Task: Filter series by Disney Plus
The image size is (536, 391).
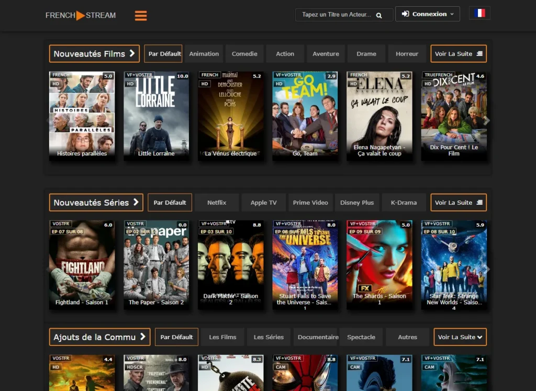Action: tap(357, 203)
